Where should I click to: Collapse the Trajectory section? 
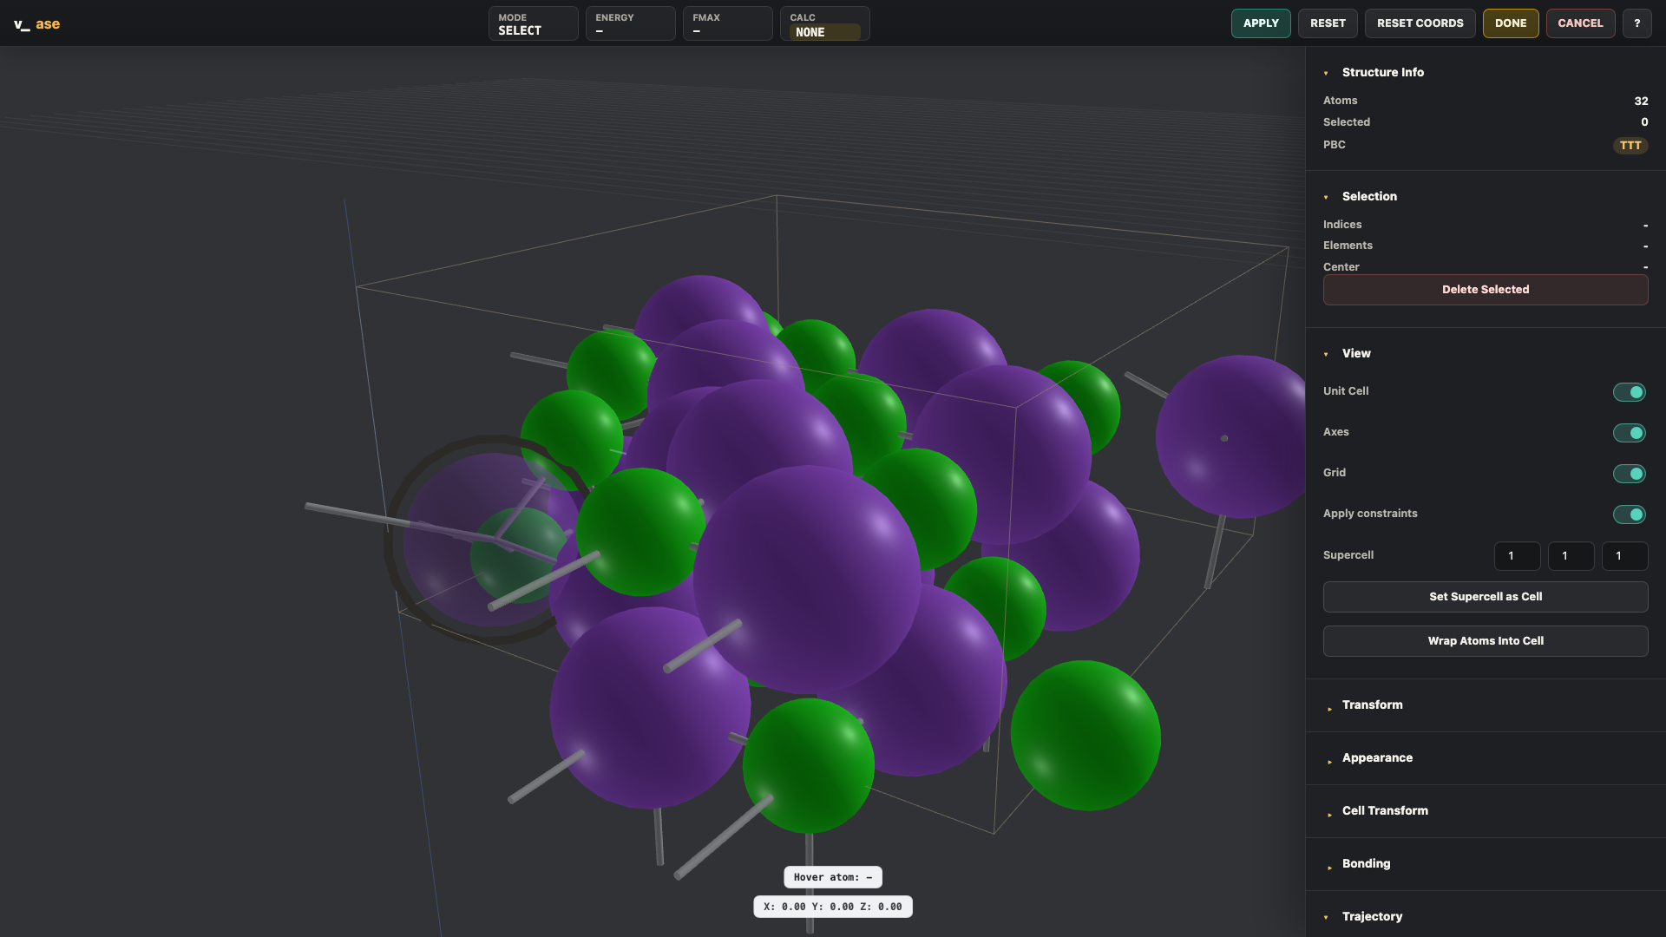point(1372,917)
